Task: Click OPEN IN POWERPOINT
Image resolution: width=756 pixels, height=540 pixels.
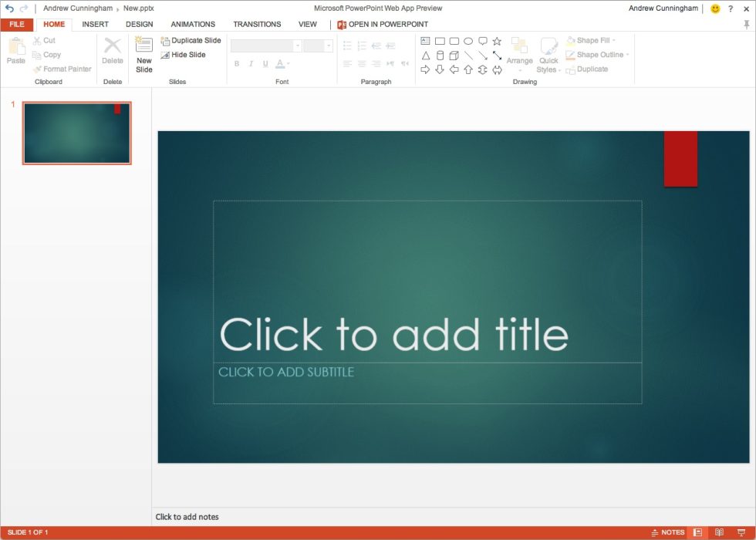Action: [x=382, y=24]
